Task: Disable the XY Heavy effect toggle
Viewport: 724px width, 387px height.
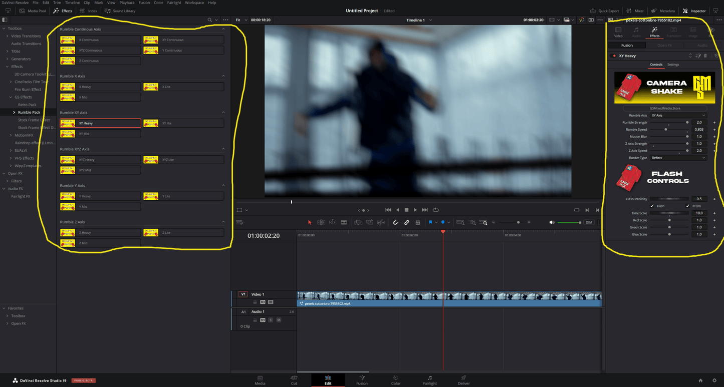Action: tap(614, 56)
